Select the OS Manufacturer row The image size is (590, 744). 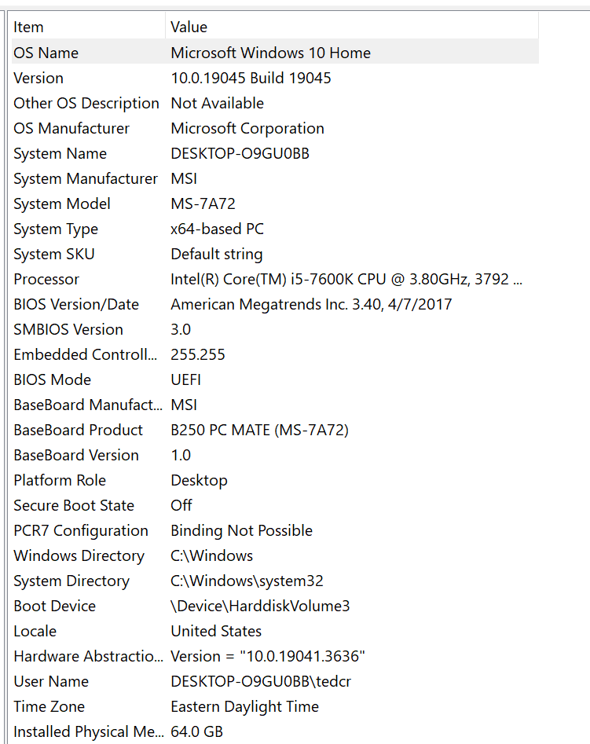coord(275,128)
